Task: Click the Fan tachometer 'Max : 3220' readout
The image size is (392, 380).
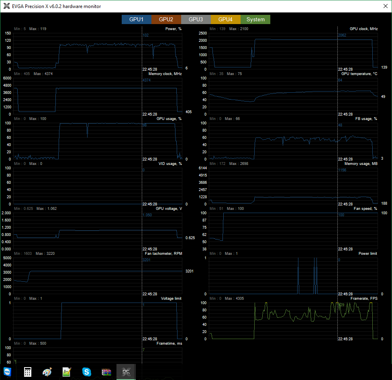Action: coord(45,254)
